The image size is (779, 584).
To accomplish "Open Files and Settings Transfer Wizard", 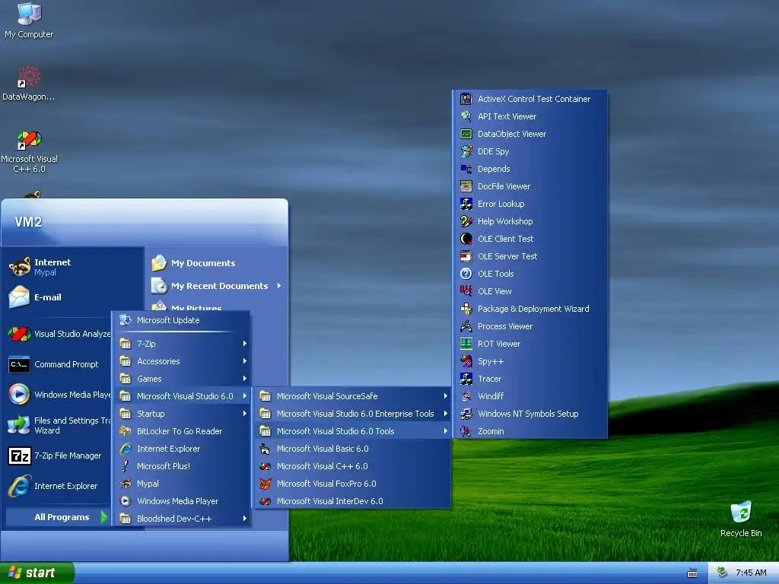I will tap(58, 425).
